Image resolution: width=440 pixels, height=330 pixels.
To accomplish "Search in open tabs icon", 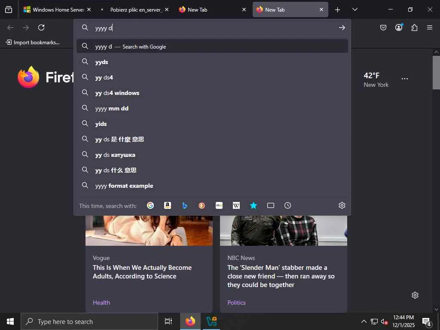I will click(271, 205).
